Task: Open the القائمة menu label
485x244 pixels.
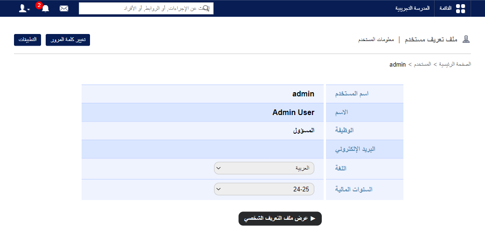Action: tap(445, 8)
